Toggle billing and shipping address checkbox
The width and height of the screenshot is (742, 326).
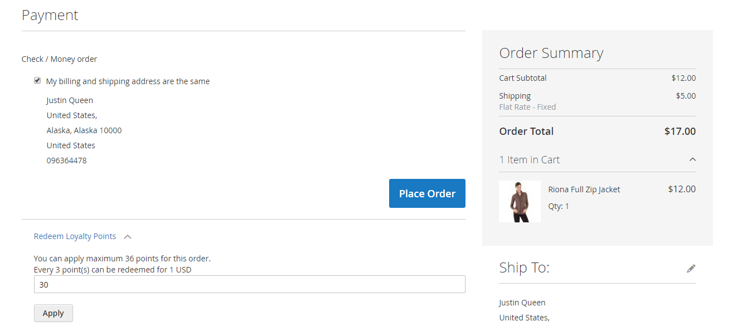tap(37, 81)
